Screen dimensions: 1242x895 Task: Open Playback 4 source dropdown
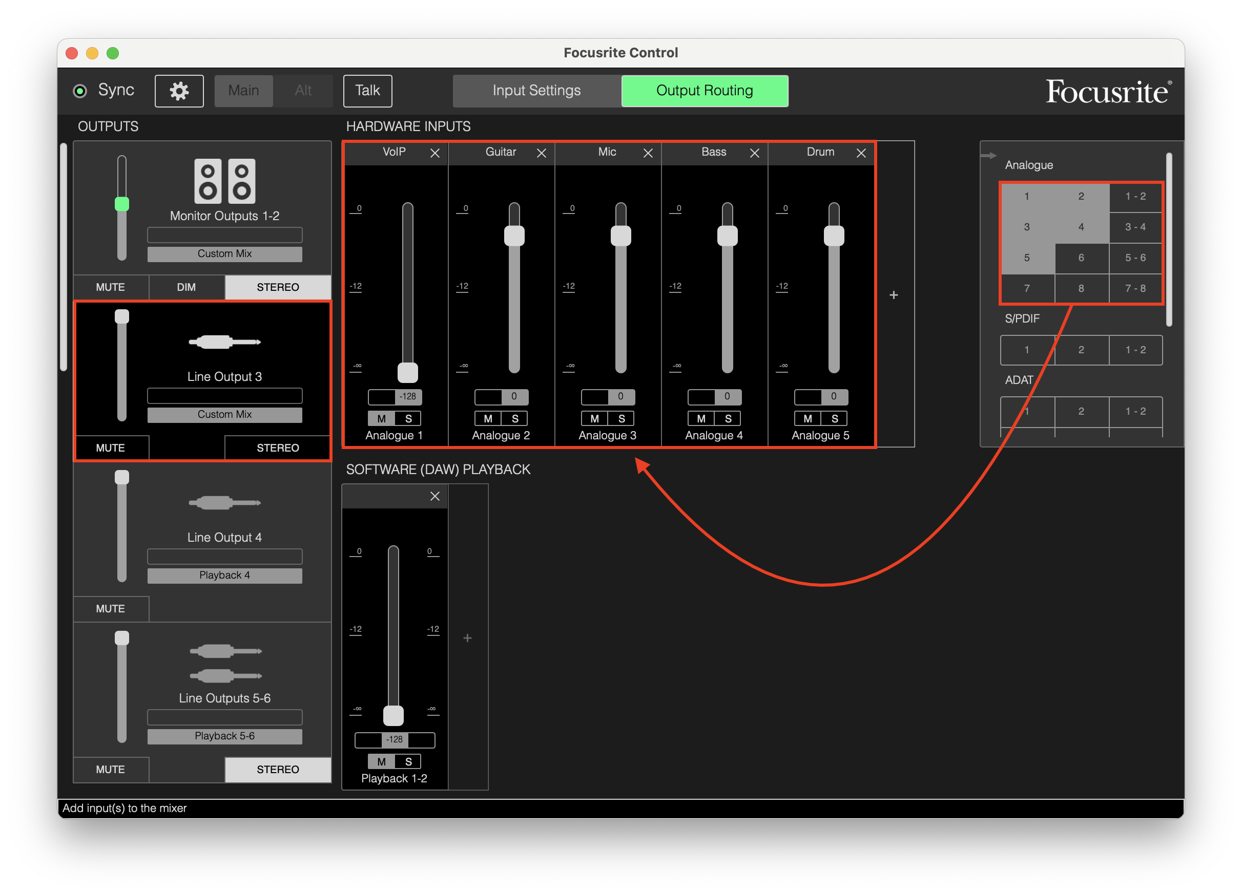point(224,576)
